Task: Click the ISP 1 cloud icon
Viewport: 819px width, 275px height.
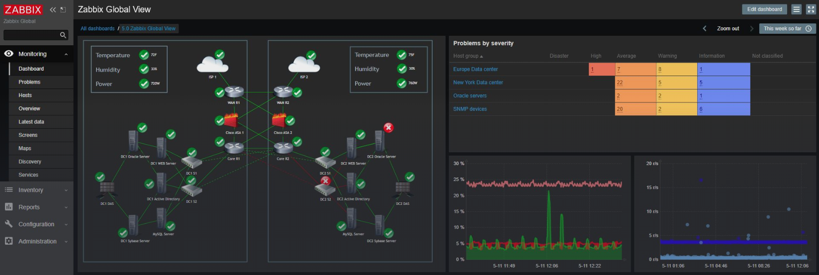Action: click(x=212, y=65)
